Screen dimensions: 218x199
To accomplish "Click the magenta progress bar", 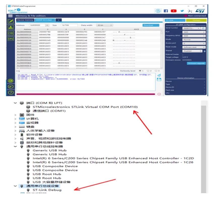I will 86,94.
